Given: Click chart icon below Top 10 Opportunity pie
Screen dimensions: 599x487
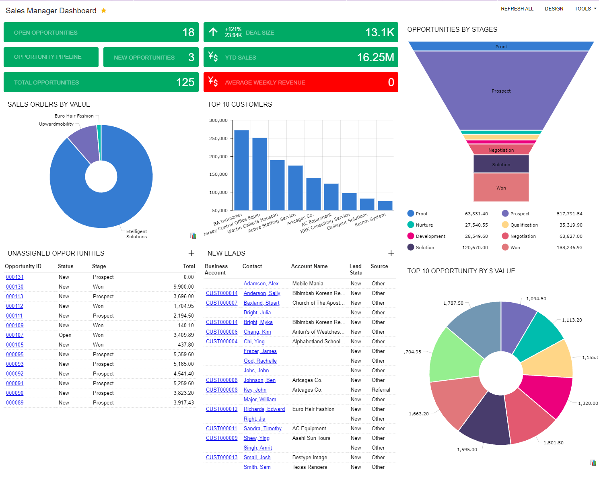Looking at the screenshot, I should click(593, 463).
